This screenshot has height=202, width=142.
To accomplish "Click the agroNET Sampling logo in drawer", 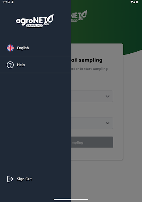I will pos(35,21).
